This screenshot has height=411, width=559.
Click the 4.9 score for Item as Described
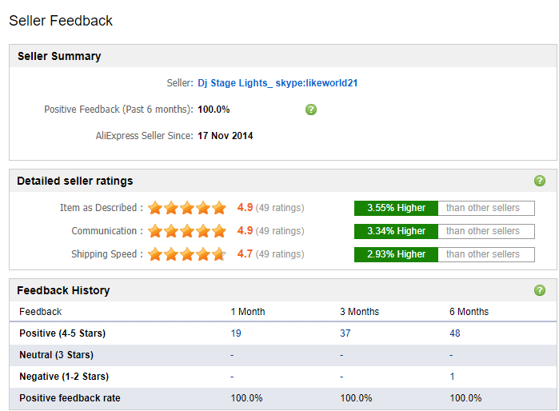tap(245, 208)
